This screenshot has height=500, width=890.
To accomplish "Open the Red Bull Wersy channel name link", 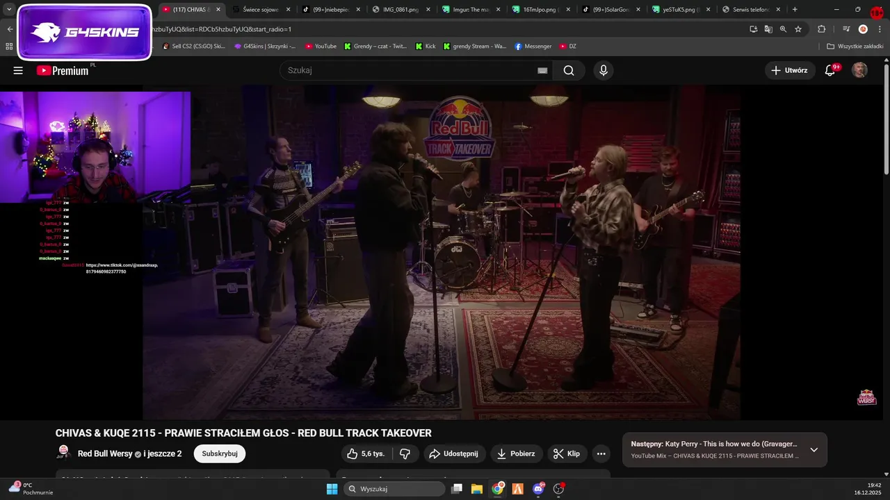I will 105,453.
